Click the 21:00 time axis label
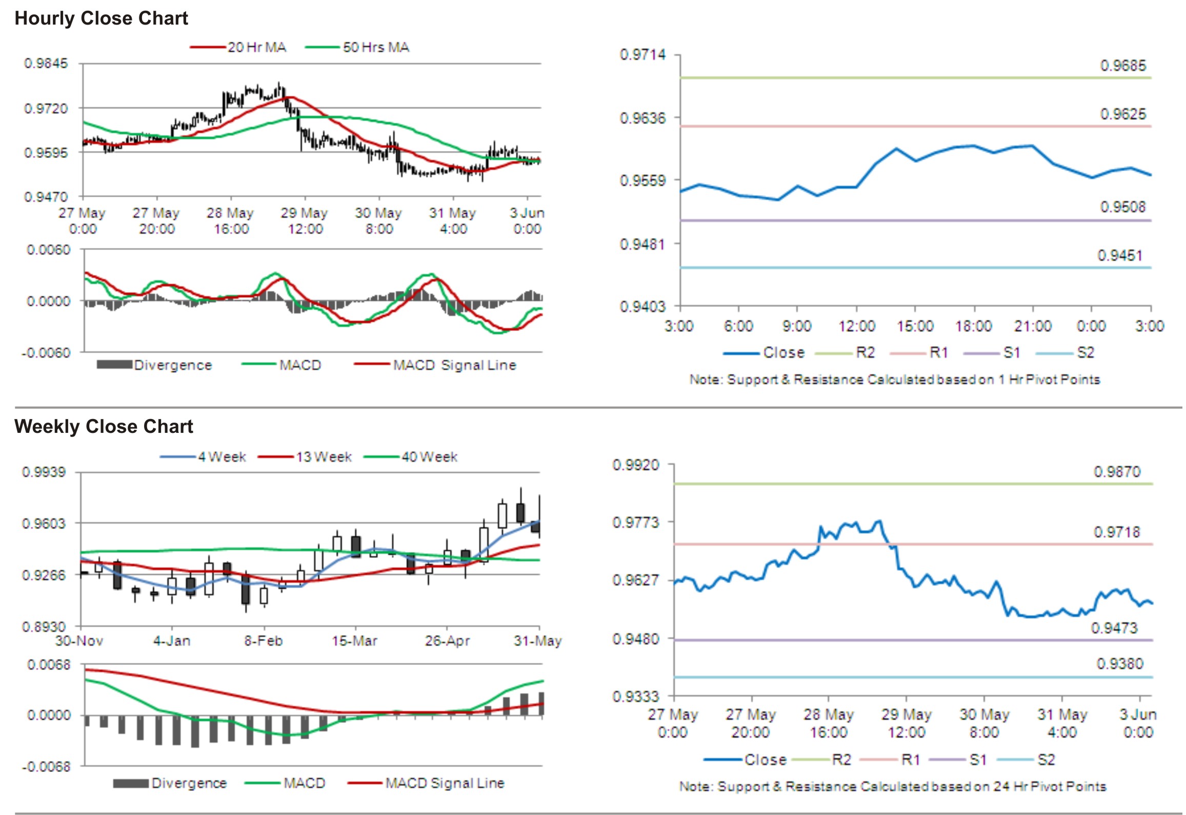The height and width of the screenshot is (815, 1186). pos(1033,326)
